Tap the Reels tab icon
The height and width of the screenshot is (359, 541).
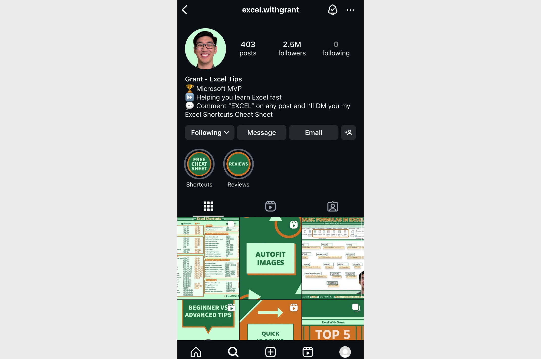click(x=270, y=206)
